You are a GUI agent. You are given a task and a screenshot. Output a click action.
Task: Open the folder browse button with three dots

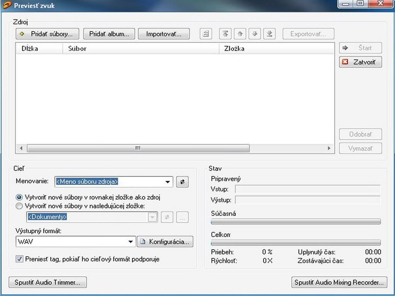tap(182, 217)
